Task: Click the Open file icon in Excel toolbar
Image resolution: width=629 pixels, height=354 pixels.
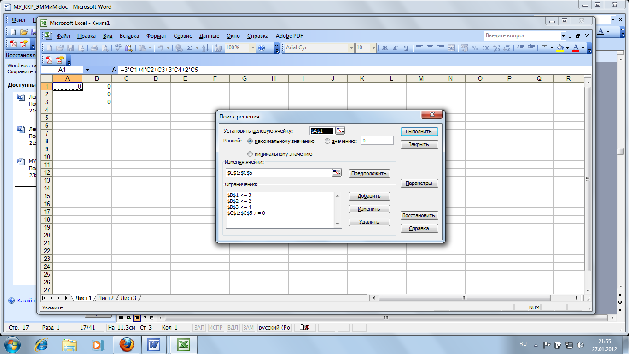Action: (60, 47)
